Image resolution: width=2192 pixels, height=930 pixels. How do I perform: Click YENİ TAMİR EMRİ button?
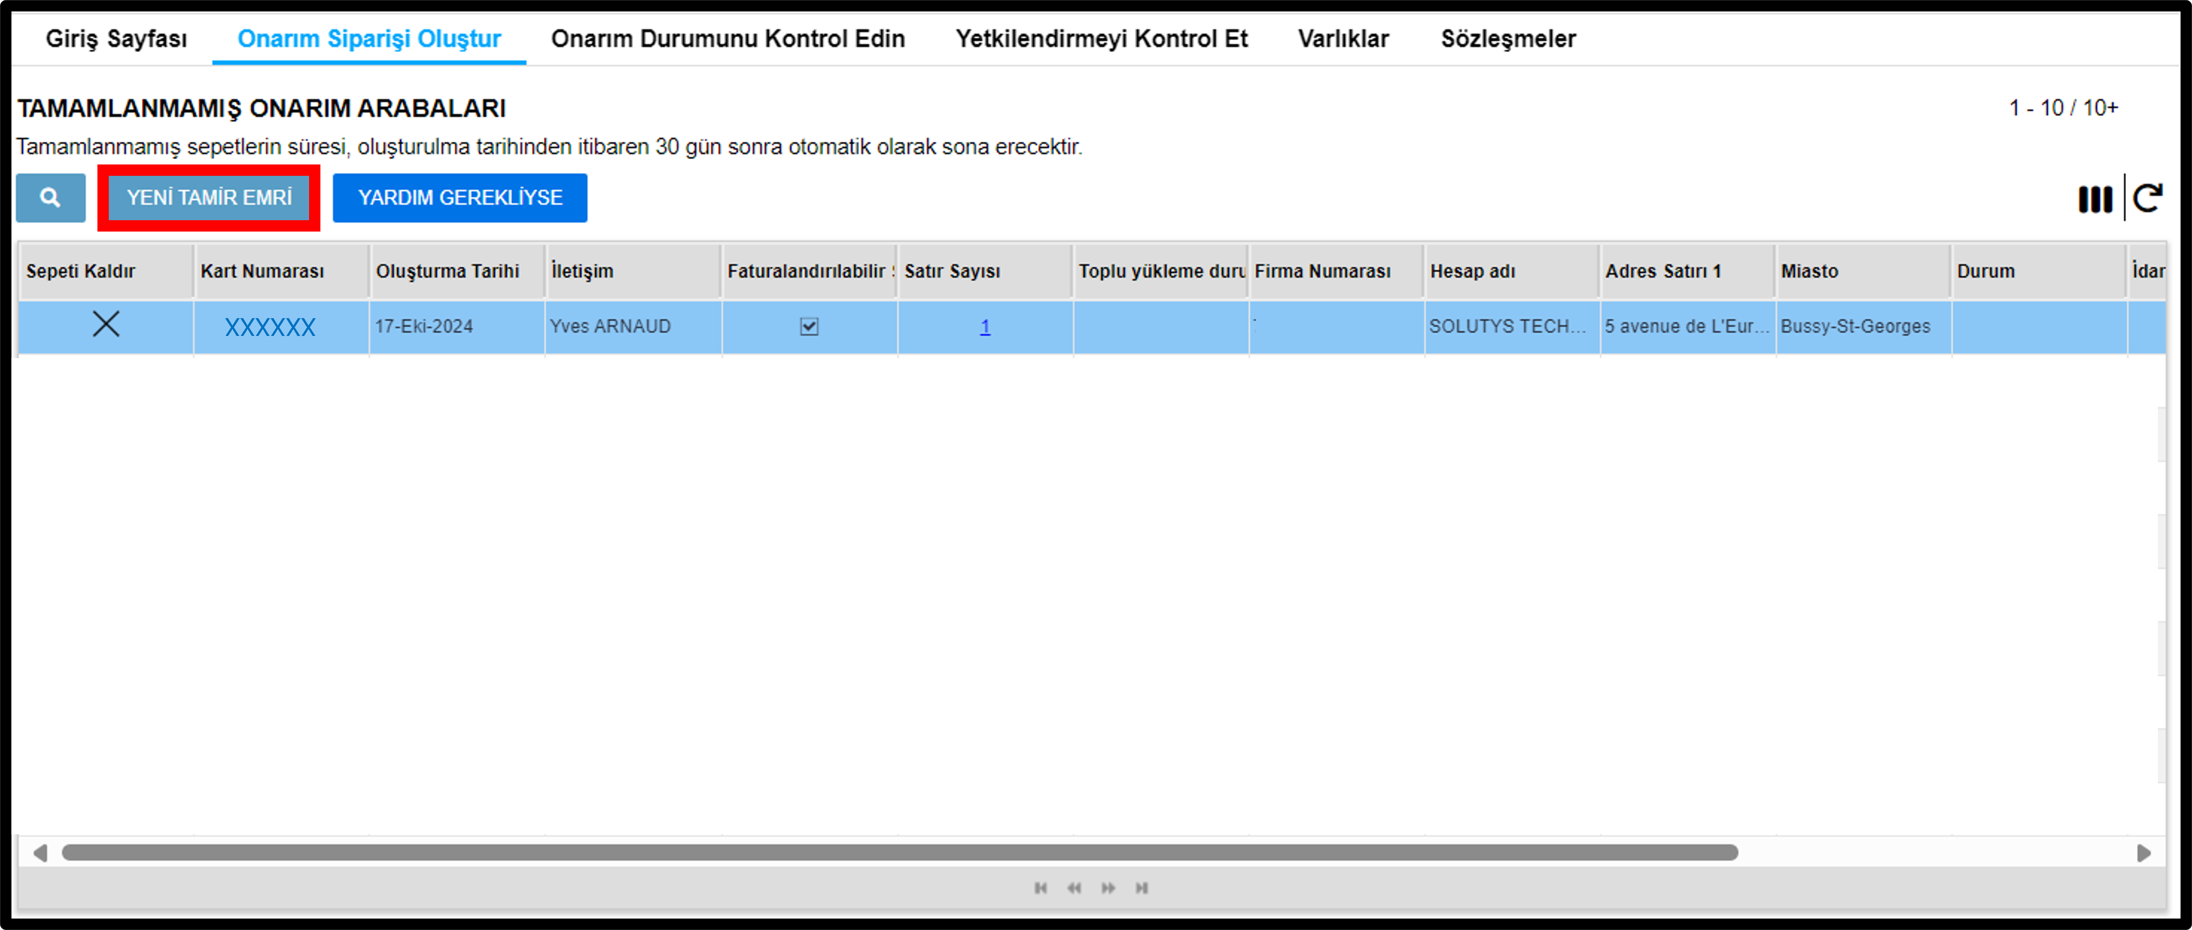click(x=208, y=197)
